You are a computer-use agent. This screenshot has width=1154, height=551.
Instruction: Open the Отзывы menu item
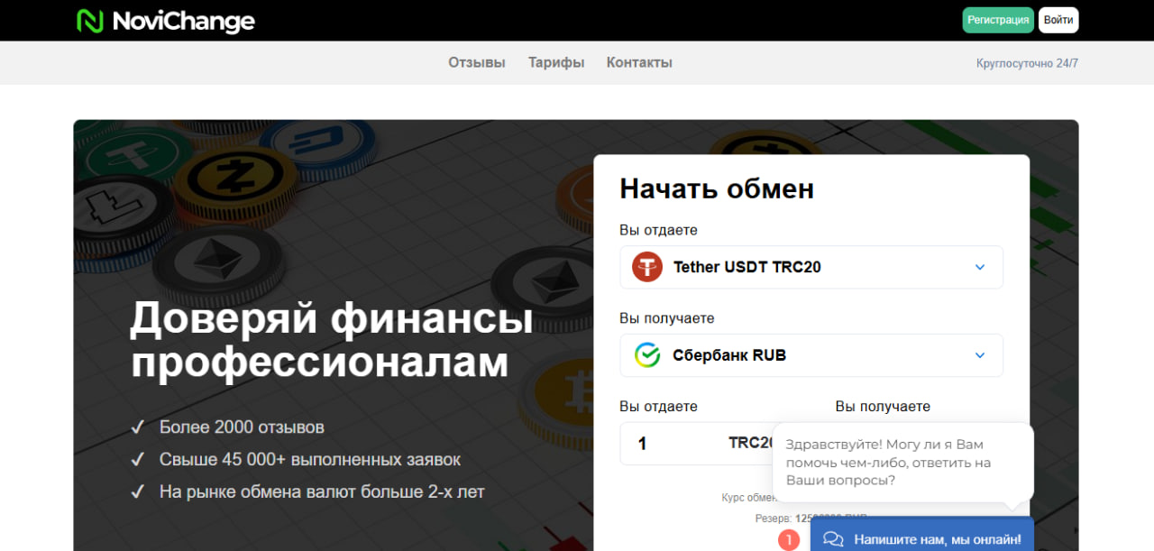477,62
